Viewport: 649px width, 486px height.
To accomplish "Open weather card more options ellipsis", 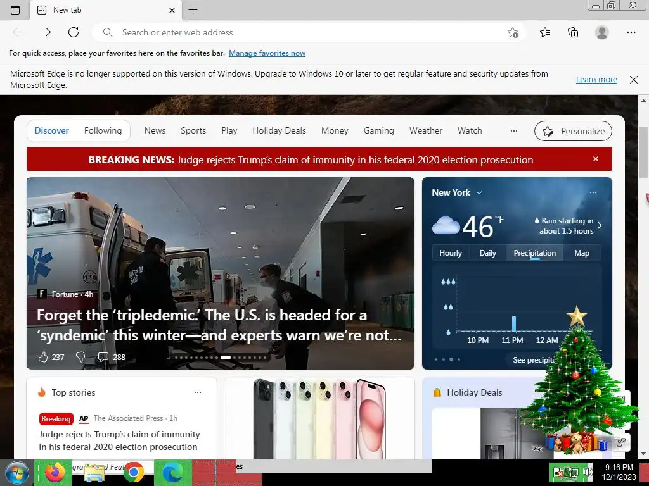I will (593, 192).
